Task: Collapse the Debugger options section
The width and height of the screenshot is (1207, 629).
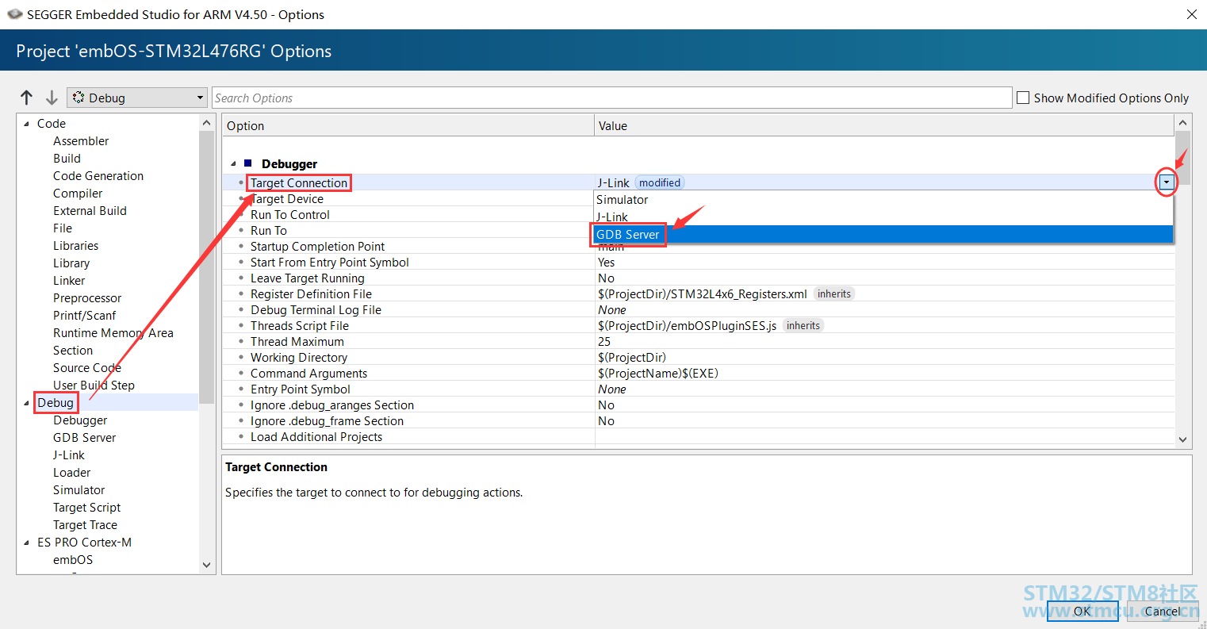Action: [x=233, y=164]
